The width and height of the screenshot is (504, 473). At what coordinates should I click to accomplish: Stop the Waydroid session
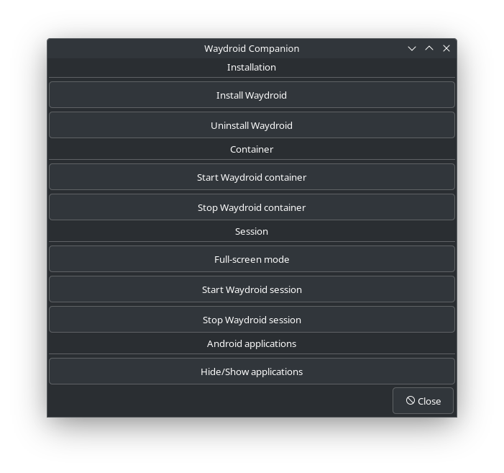coord(252,320)
